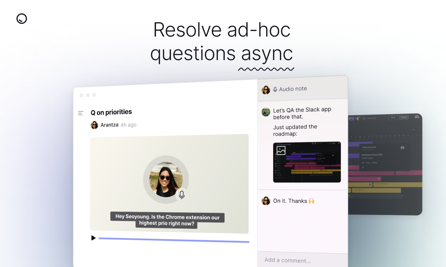Click the Arantza author name
The image size is (446, 267).
click(x=110, y=125)
